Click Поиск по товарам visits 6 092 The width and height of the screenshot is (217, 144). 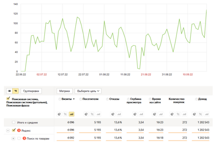coord(71,138)
